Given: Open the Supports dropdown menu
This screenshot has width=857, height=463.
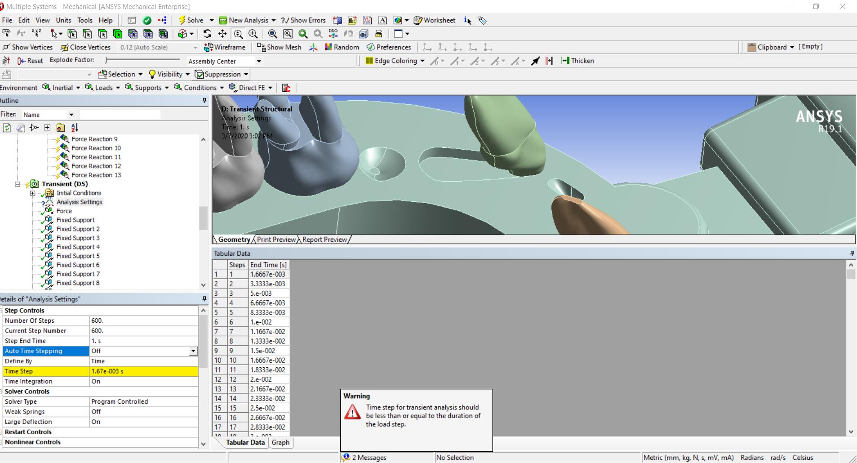Looking at the screenshot, I should coord(147,88).
